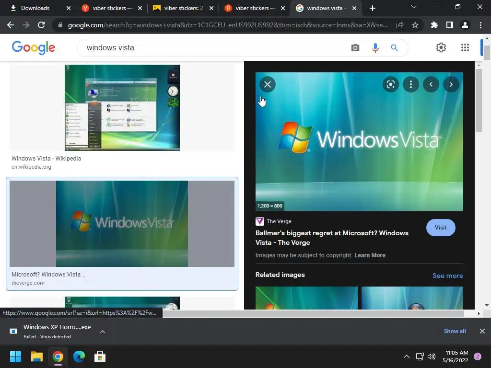Click the browser forward arrow
Viewport: 491px width, 368px height.
coord(26,25)
